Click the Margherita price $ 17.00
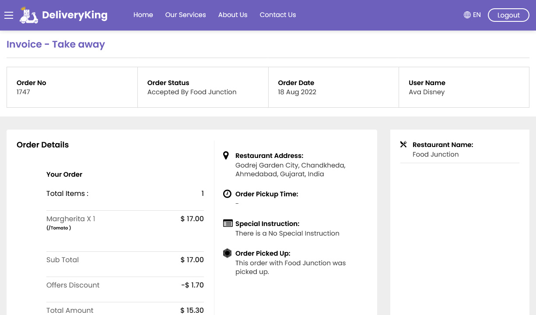The height and width of the screenshot is (315, 536). [x=192, y=219]
